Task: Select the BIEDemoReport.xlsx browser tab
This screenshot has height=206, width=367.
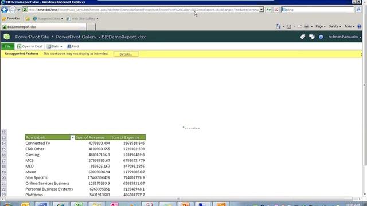Action: click(x=44, y=27)
